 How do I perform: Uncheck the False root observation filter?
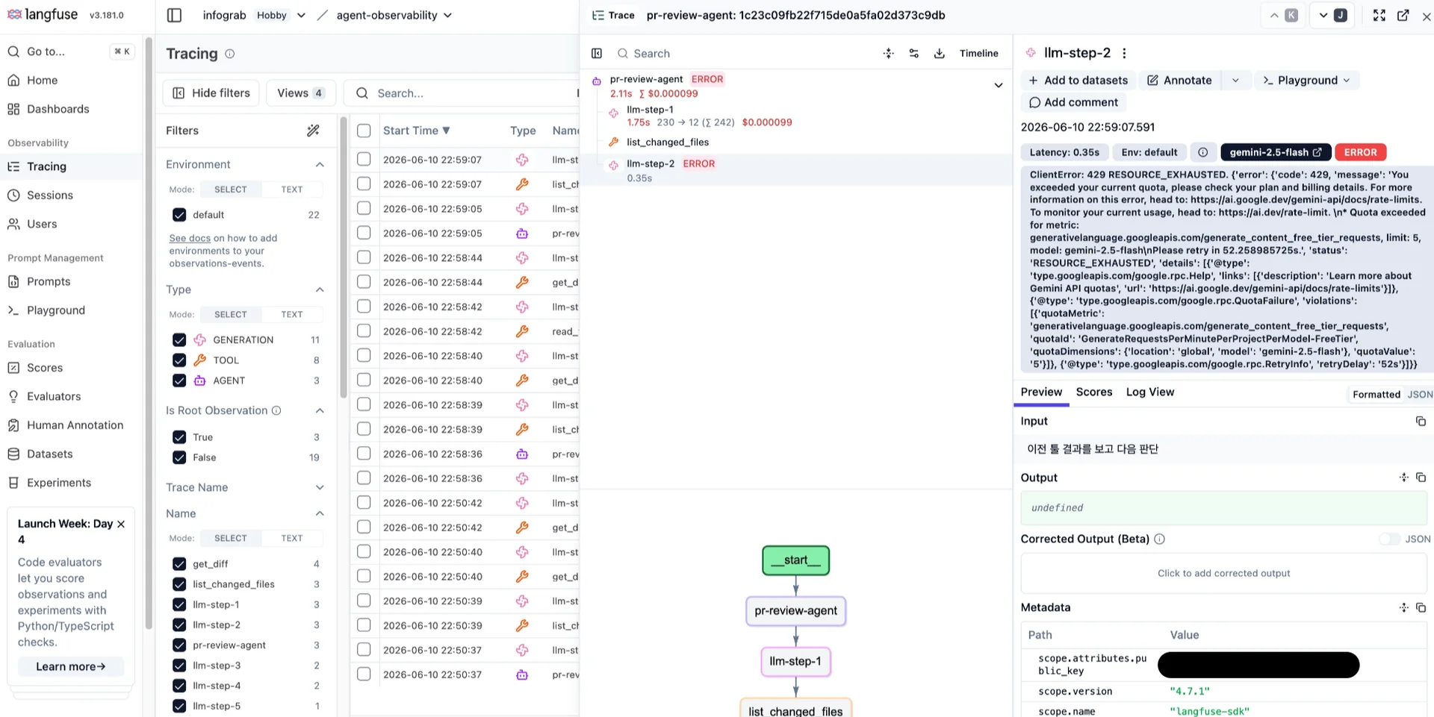[x=179, y=457]
